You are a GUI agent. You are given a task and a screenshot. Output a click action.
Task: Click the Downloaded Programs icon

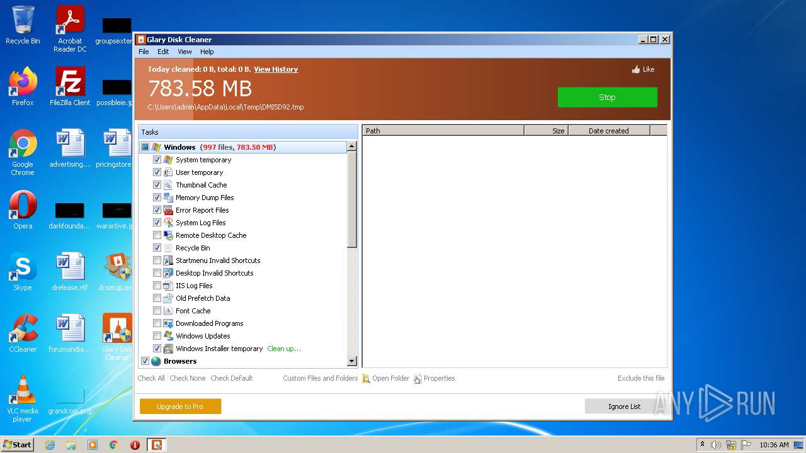pos(168,323)
